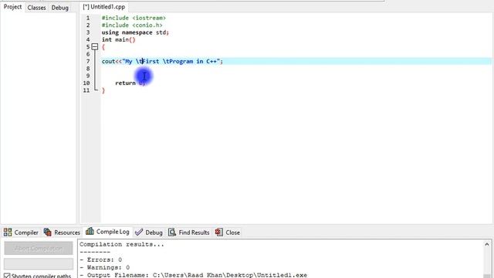Open the Resources bottom tab
494x278 pixels.
pyautogui.click(x=67, y=232)
